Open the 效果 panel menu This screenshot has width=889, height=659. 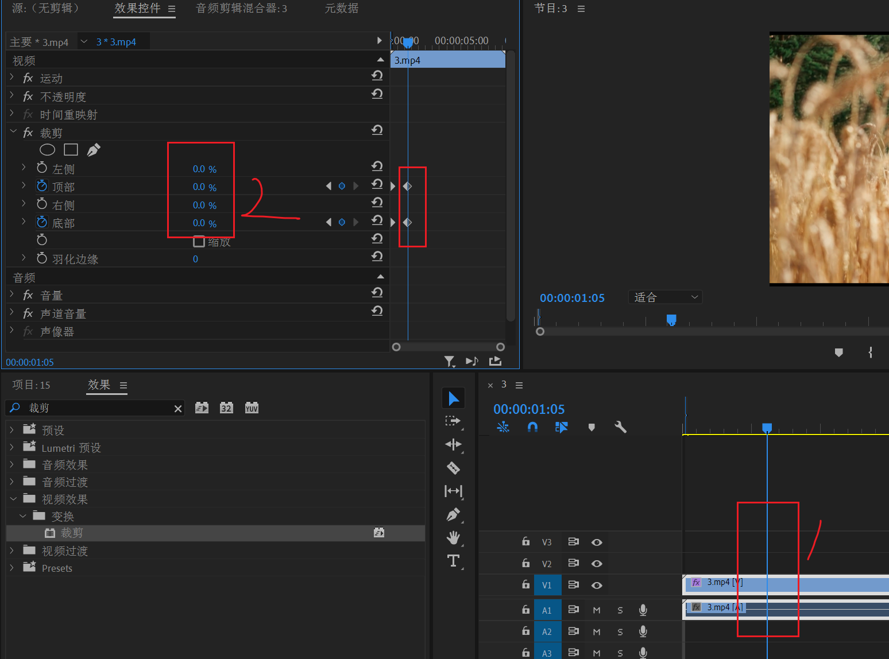pyautogui.click(x=123, y=385)
